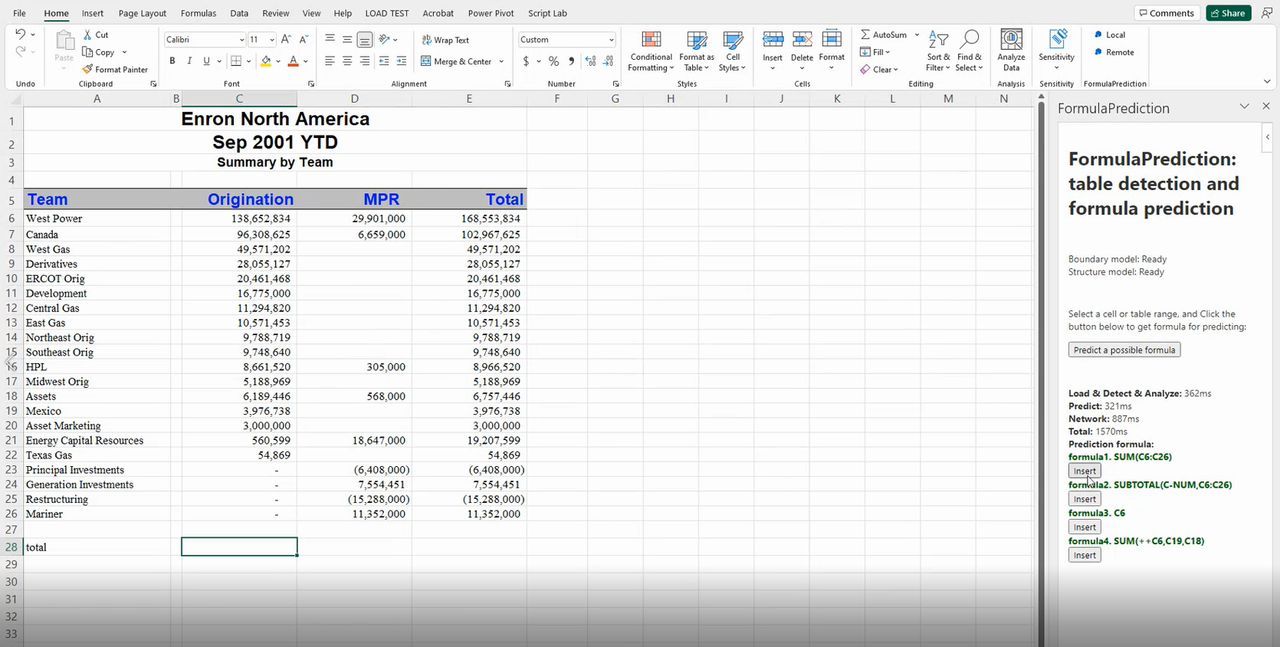Click the Align Right icon
The image size is (1280, 647).
pyautogui.click(x=365, y=61)
